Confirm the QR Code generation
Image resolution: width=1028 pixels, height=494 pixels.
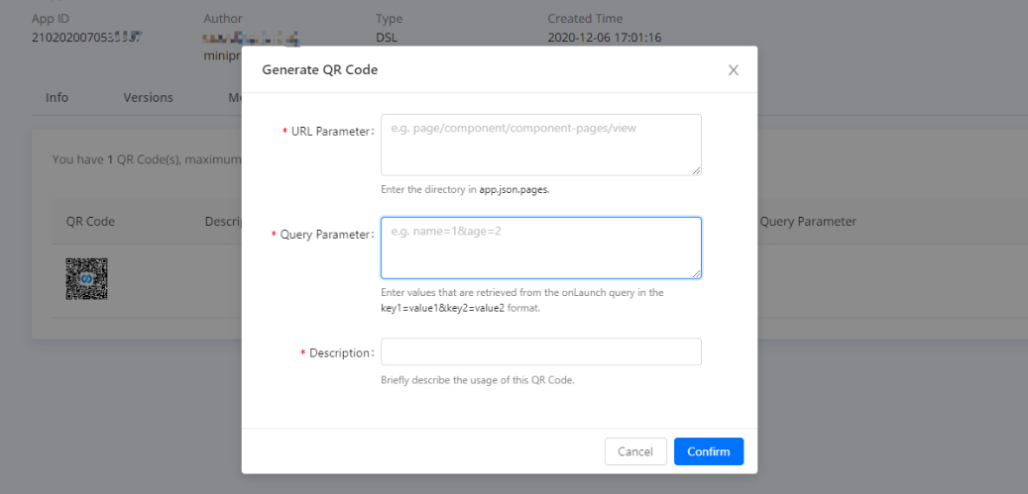(x=709, y=451)
